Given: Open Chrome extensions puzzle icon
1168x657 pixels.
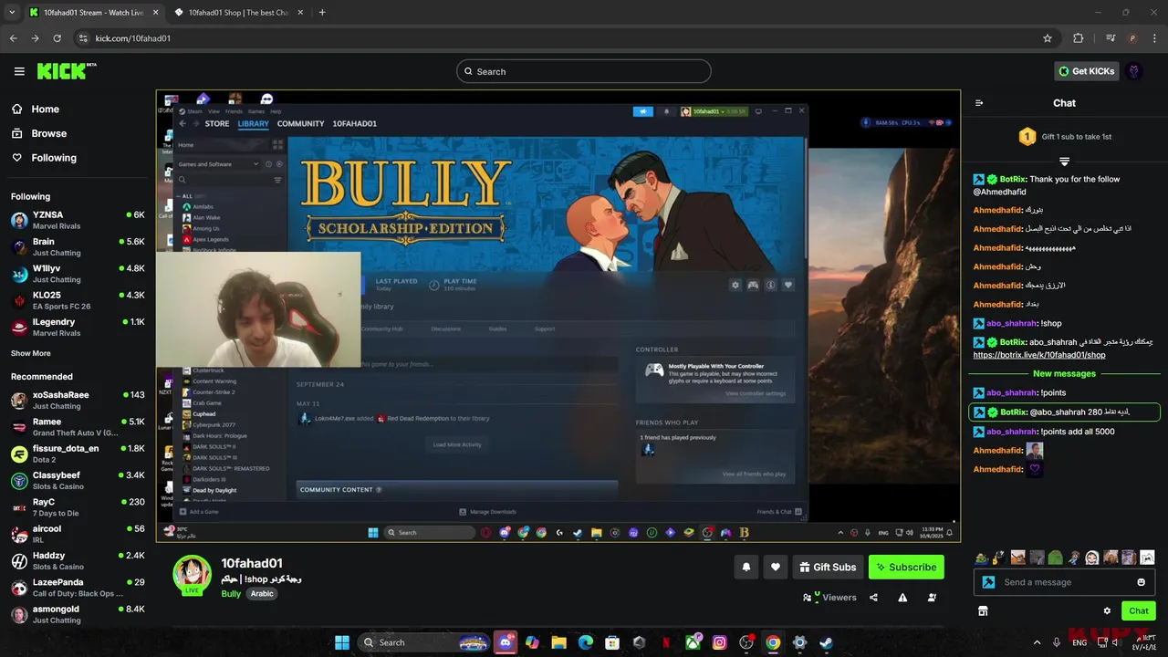Looking at the screenshot, I should [x=1078, y=38].
